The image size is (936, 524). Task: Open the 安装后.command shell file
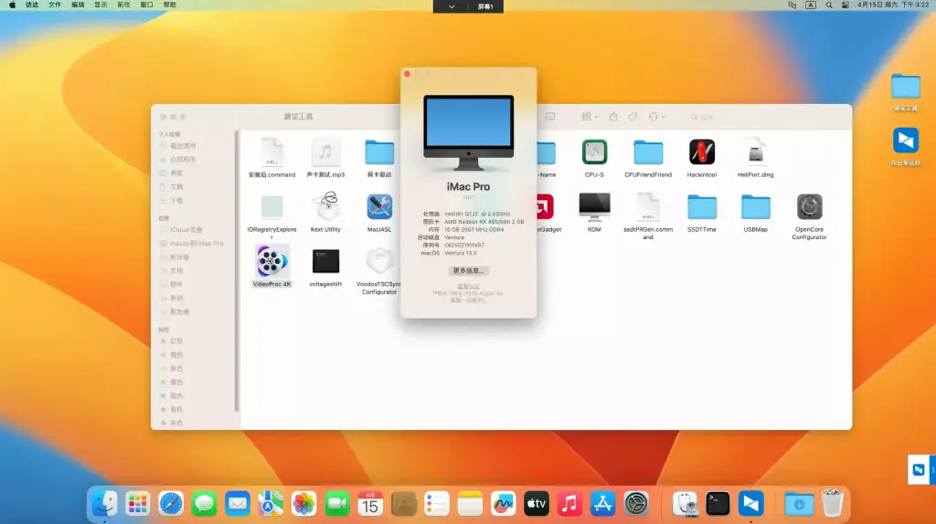[271, 152]
